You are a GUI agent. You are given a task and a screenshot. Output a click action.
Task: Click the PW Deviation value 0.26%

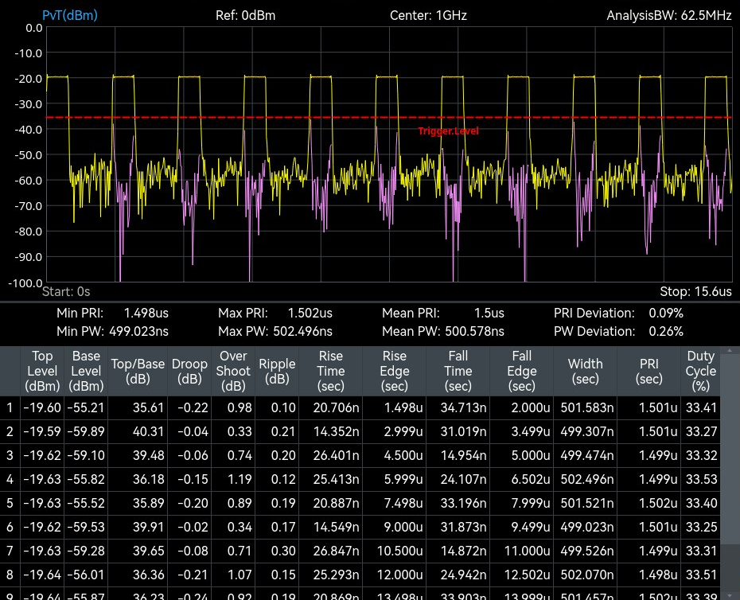(x=666, y=331)
